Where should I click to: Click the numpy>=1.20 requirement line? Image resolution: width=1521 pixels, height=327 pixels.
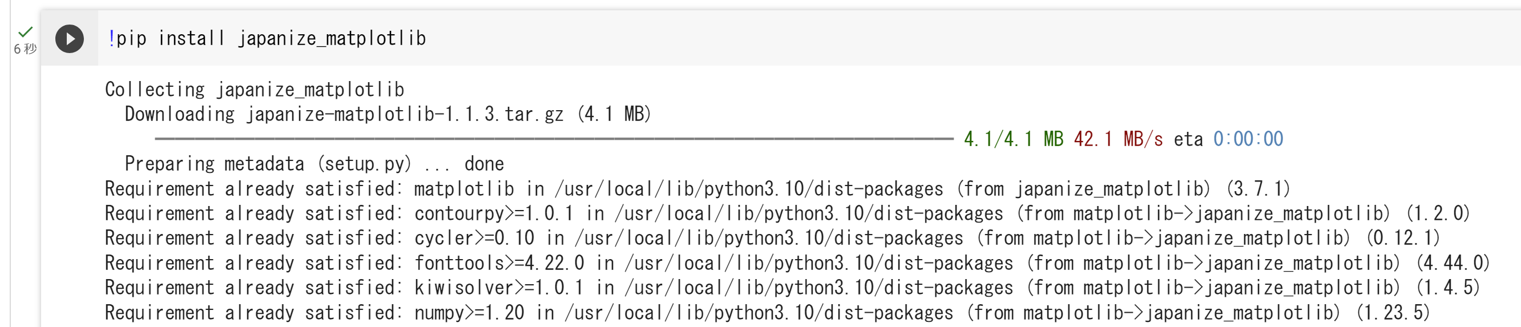[x=766, y=313]
